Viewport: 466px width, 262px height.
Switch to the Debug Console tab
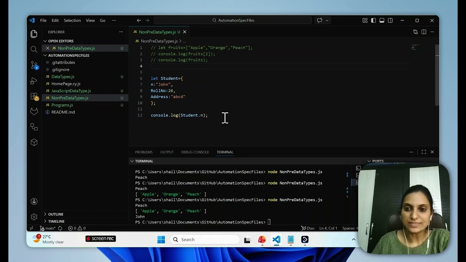[195, 152]
